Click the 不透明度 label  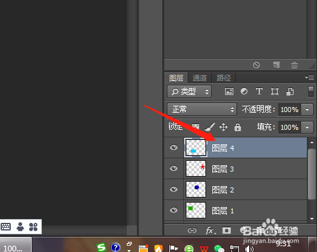point(259,110)
